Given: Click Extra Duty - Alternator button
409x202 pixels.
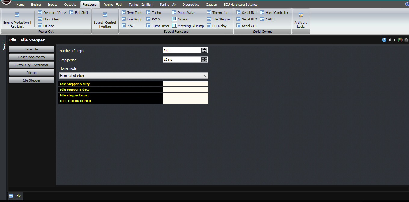Looking at the screenshot, I should coord(32,65).
